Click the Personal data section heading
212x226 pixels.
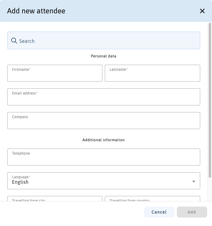coord(104,56)
